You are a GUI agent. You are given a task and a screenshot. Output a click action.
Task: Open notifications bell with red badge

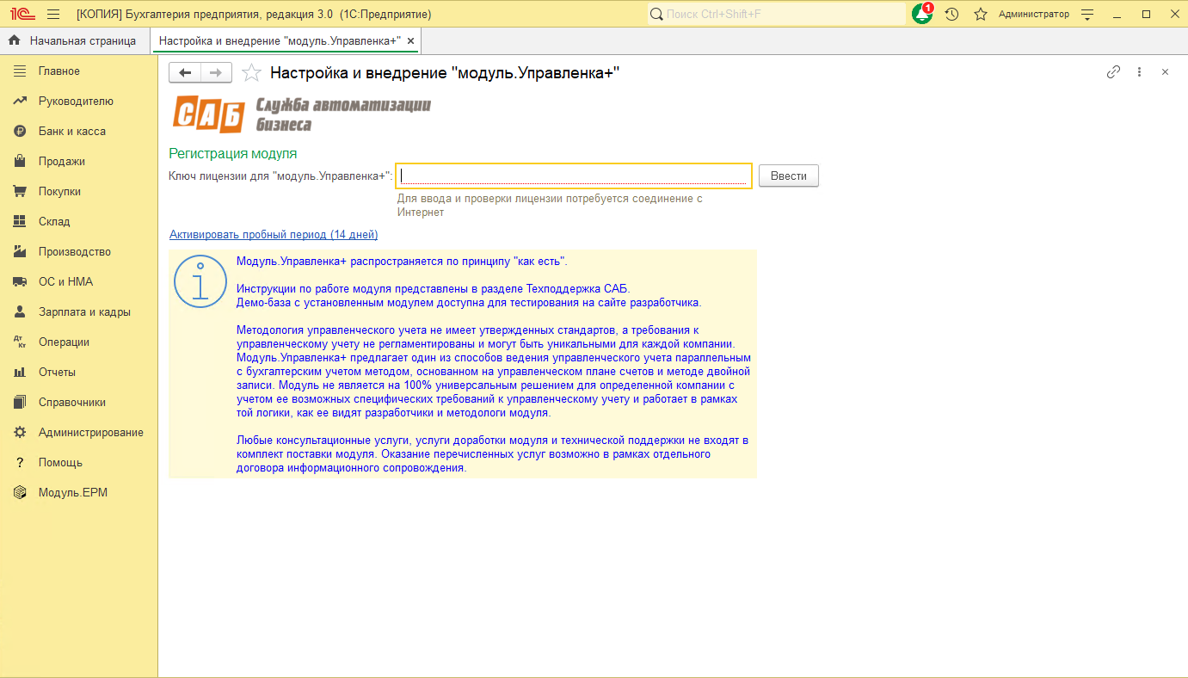(x=923, y=14)
